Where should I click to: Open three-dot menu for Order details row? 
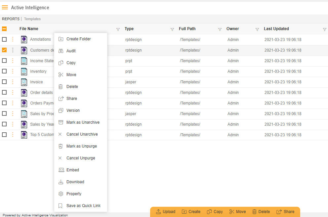(13, 92)
